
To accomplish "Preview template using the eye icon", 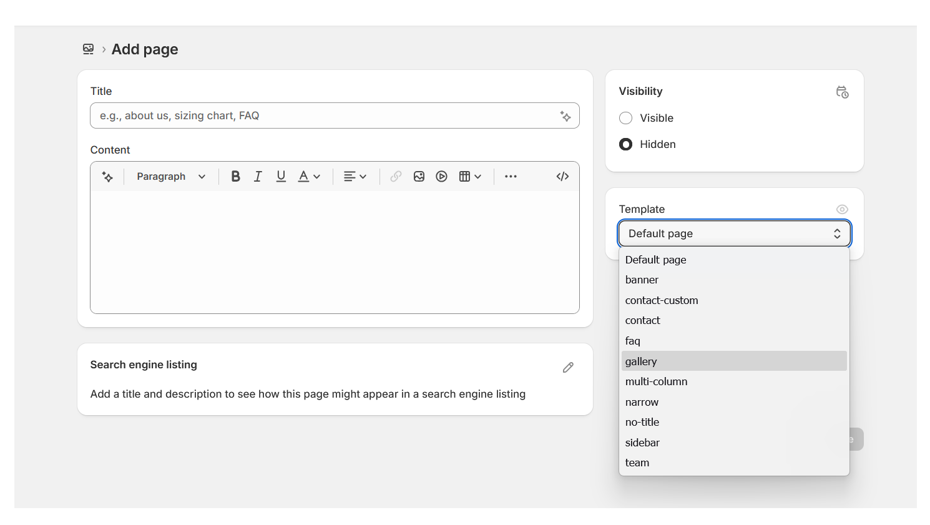I will pos(842,209).
